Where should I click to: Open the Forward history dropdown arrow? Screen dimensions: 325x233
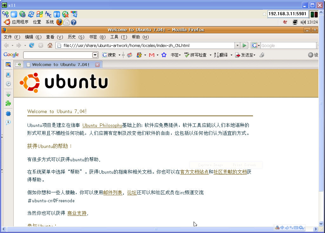[x=25, y=45]
